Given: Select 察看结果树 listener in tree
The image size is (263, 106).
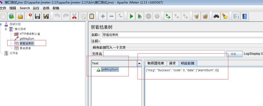Looking at the screenshot, I should 27,43.
